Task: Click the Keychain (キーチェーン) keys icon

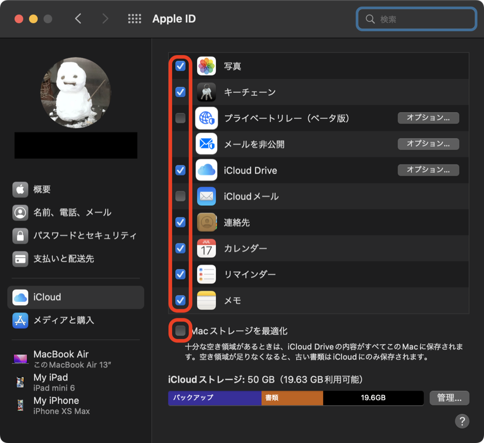Action: pos(206,92)
